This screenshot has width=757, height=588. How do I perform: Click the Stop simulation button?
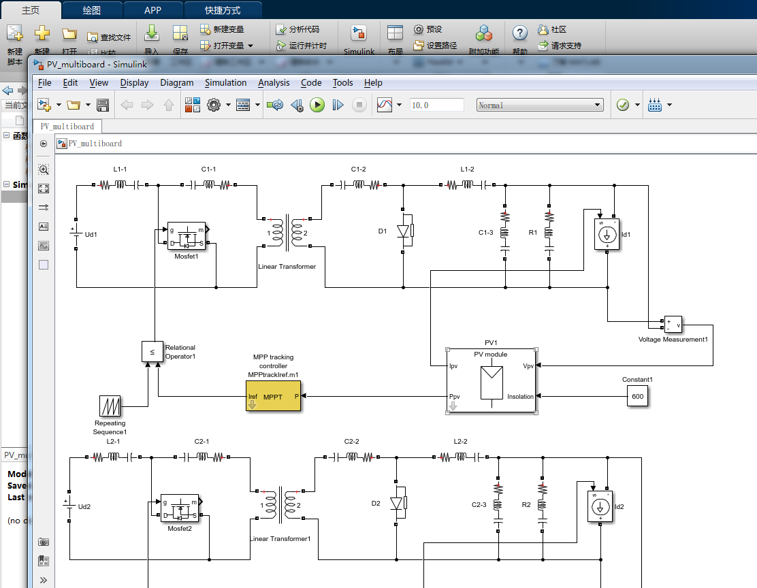click(x=359, y=105)
